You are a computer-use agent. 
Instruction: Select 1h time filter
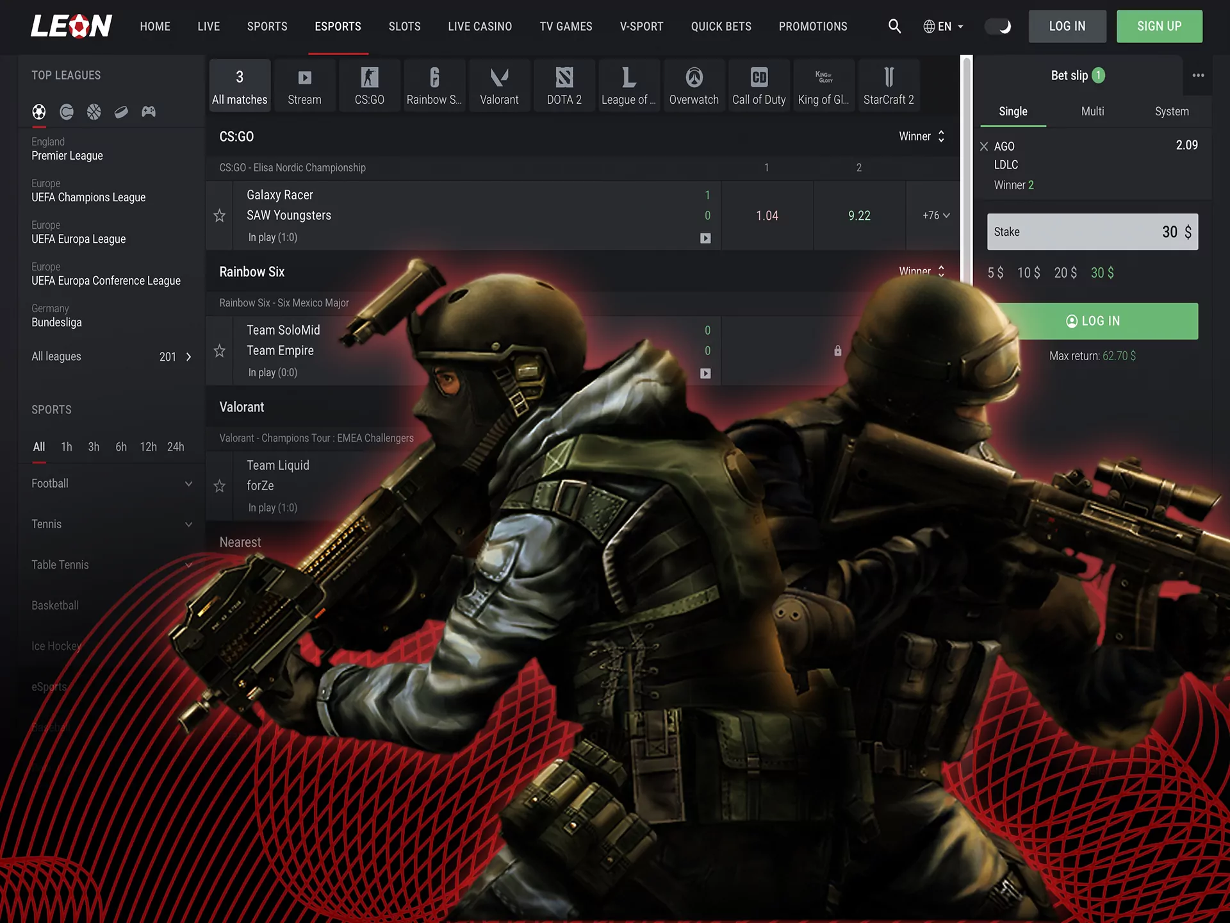point(67,447)
